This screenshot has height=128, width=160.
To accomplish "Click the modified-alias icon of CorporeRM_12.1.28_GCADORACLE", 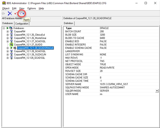I will [x=15, y=48].
